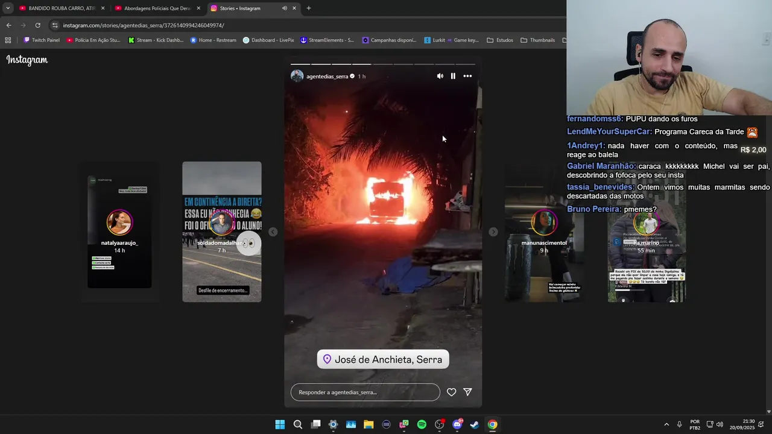Open OBS Studio from taskbar
Viewport: 772px width, 434px height.
[439, 424]
